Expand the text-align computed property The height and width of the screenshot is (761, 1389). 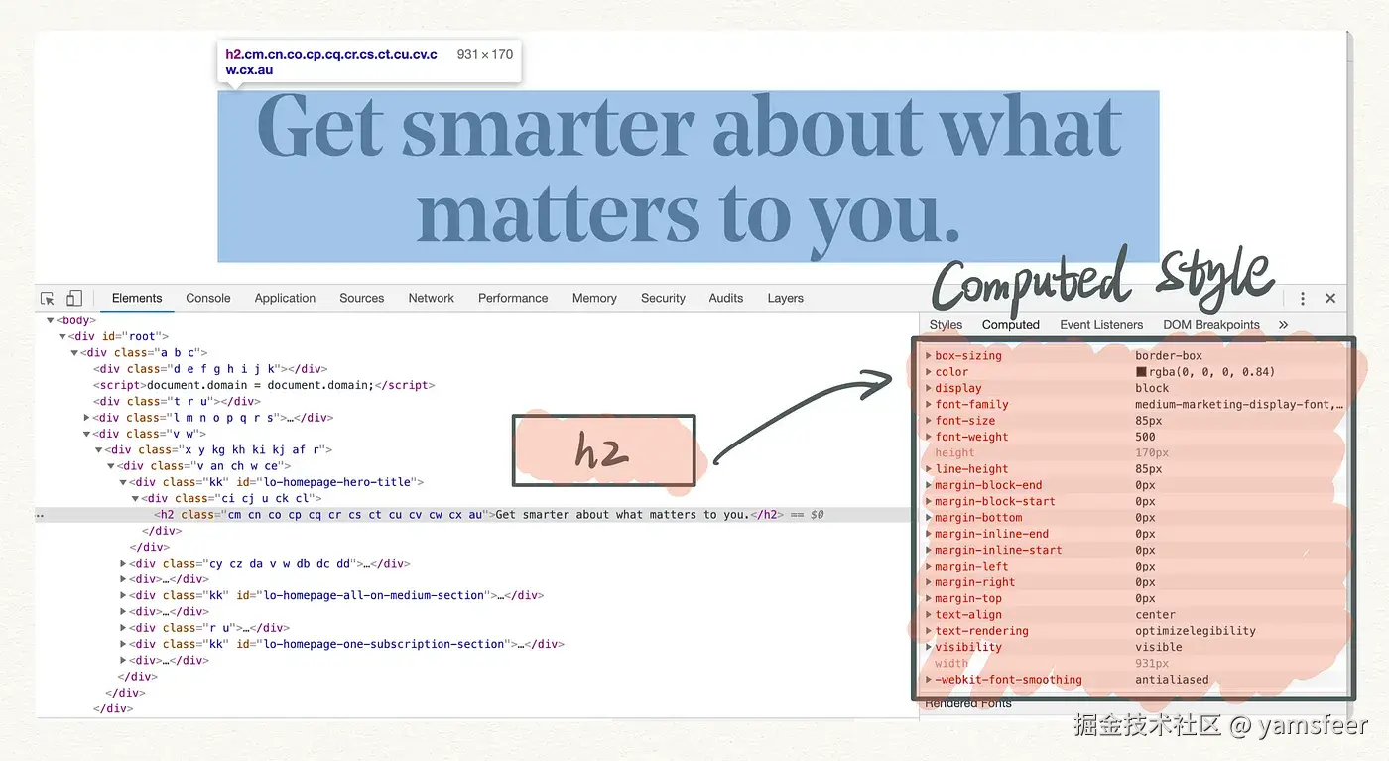[x=929, y=615]
